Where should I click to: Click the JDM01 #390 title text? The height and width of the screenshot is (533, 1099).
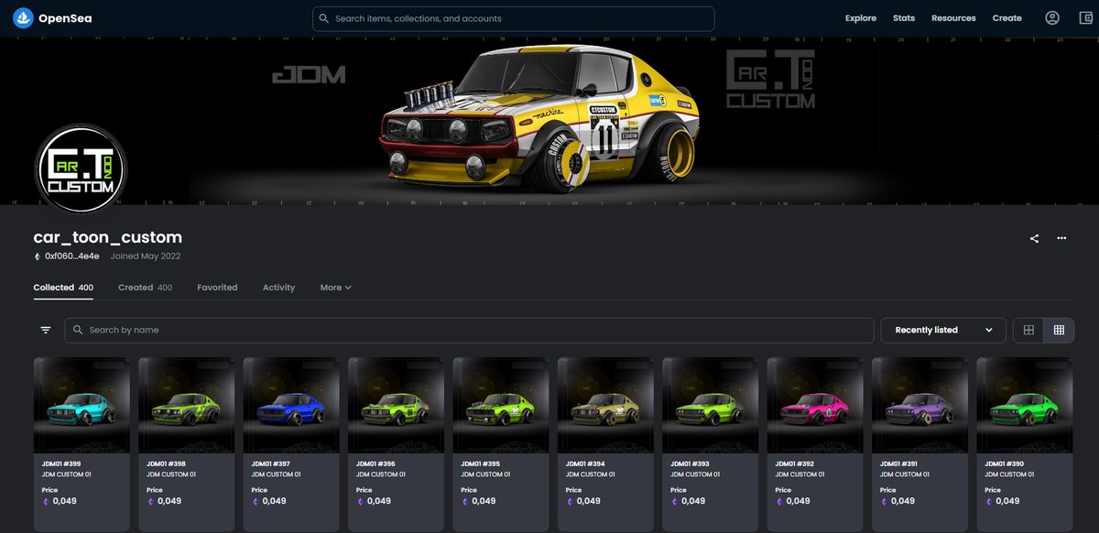tap(1005, 464)
